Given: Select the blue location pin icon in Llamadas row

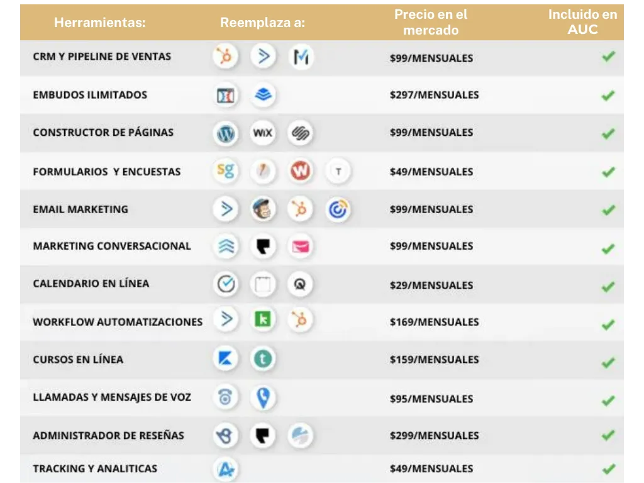Looking at the screenshot, I should (263, 397).
